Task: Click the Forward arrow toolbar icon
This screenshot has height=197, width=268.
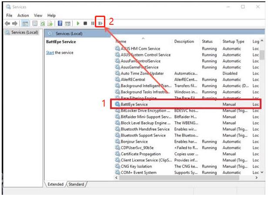Action: pyautogui.click(x=15, y=23)
